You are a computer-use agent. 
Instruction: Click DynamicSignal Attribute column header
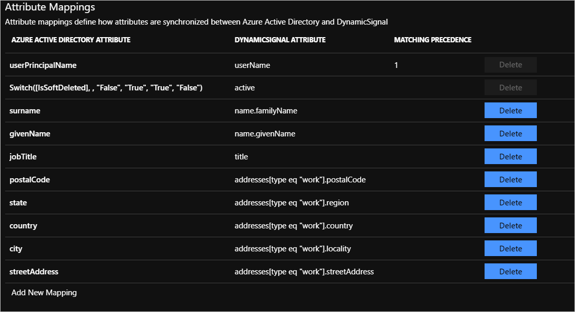(x=280, y=40)
